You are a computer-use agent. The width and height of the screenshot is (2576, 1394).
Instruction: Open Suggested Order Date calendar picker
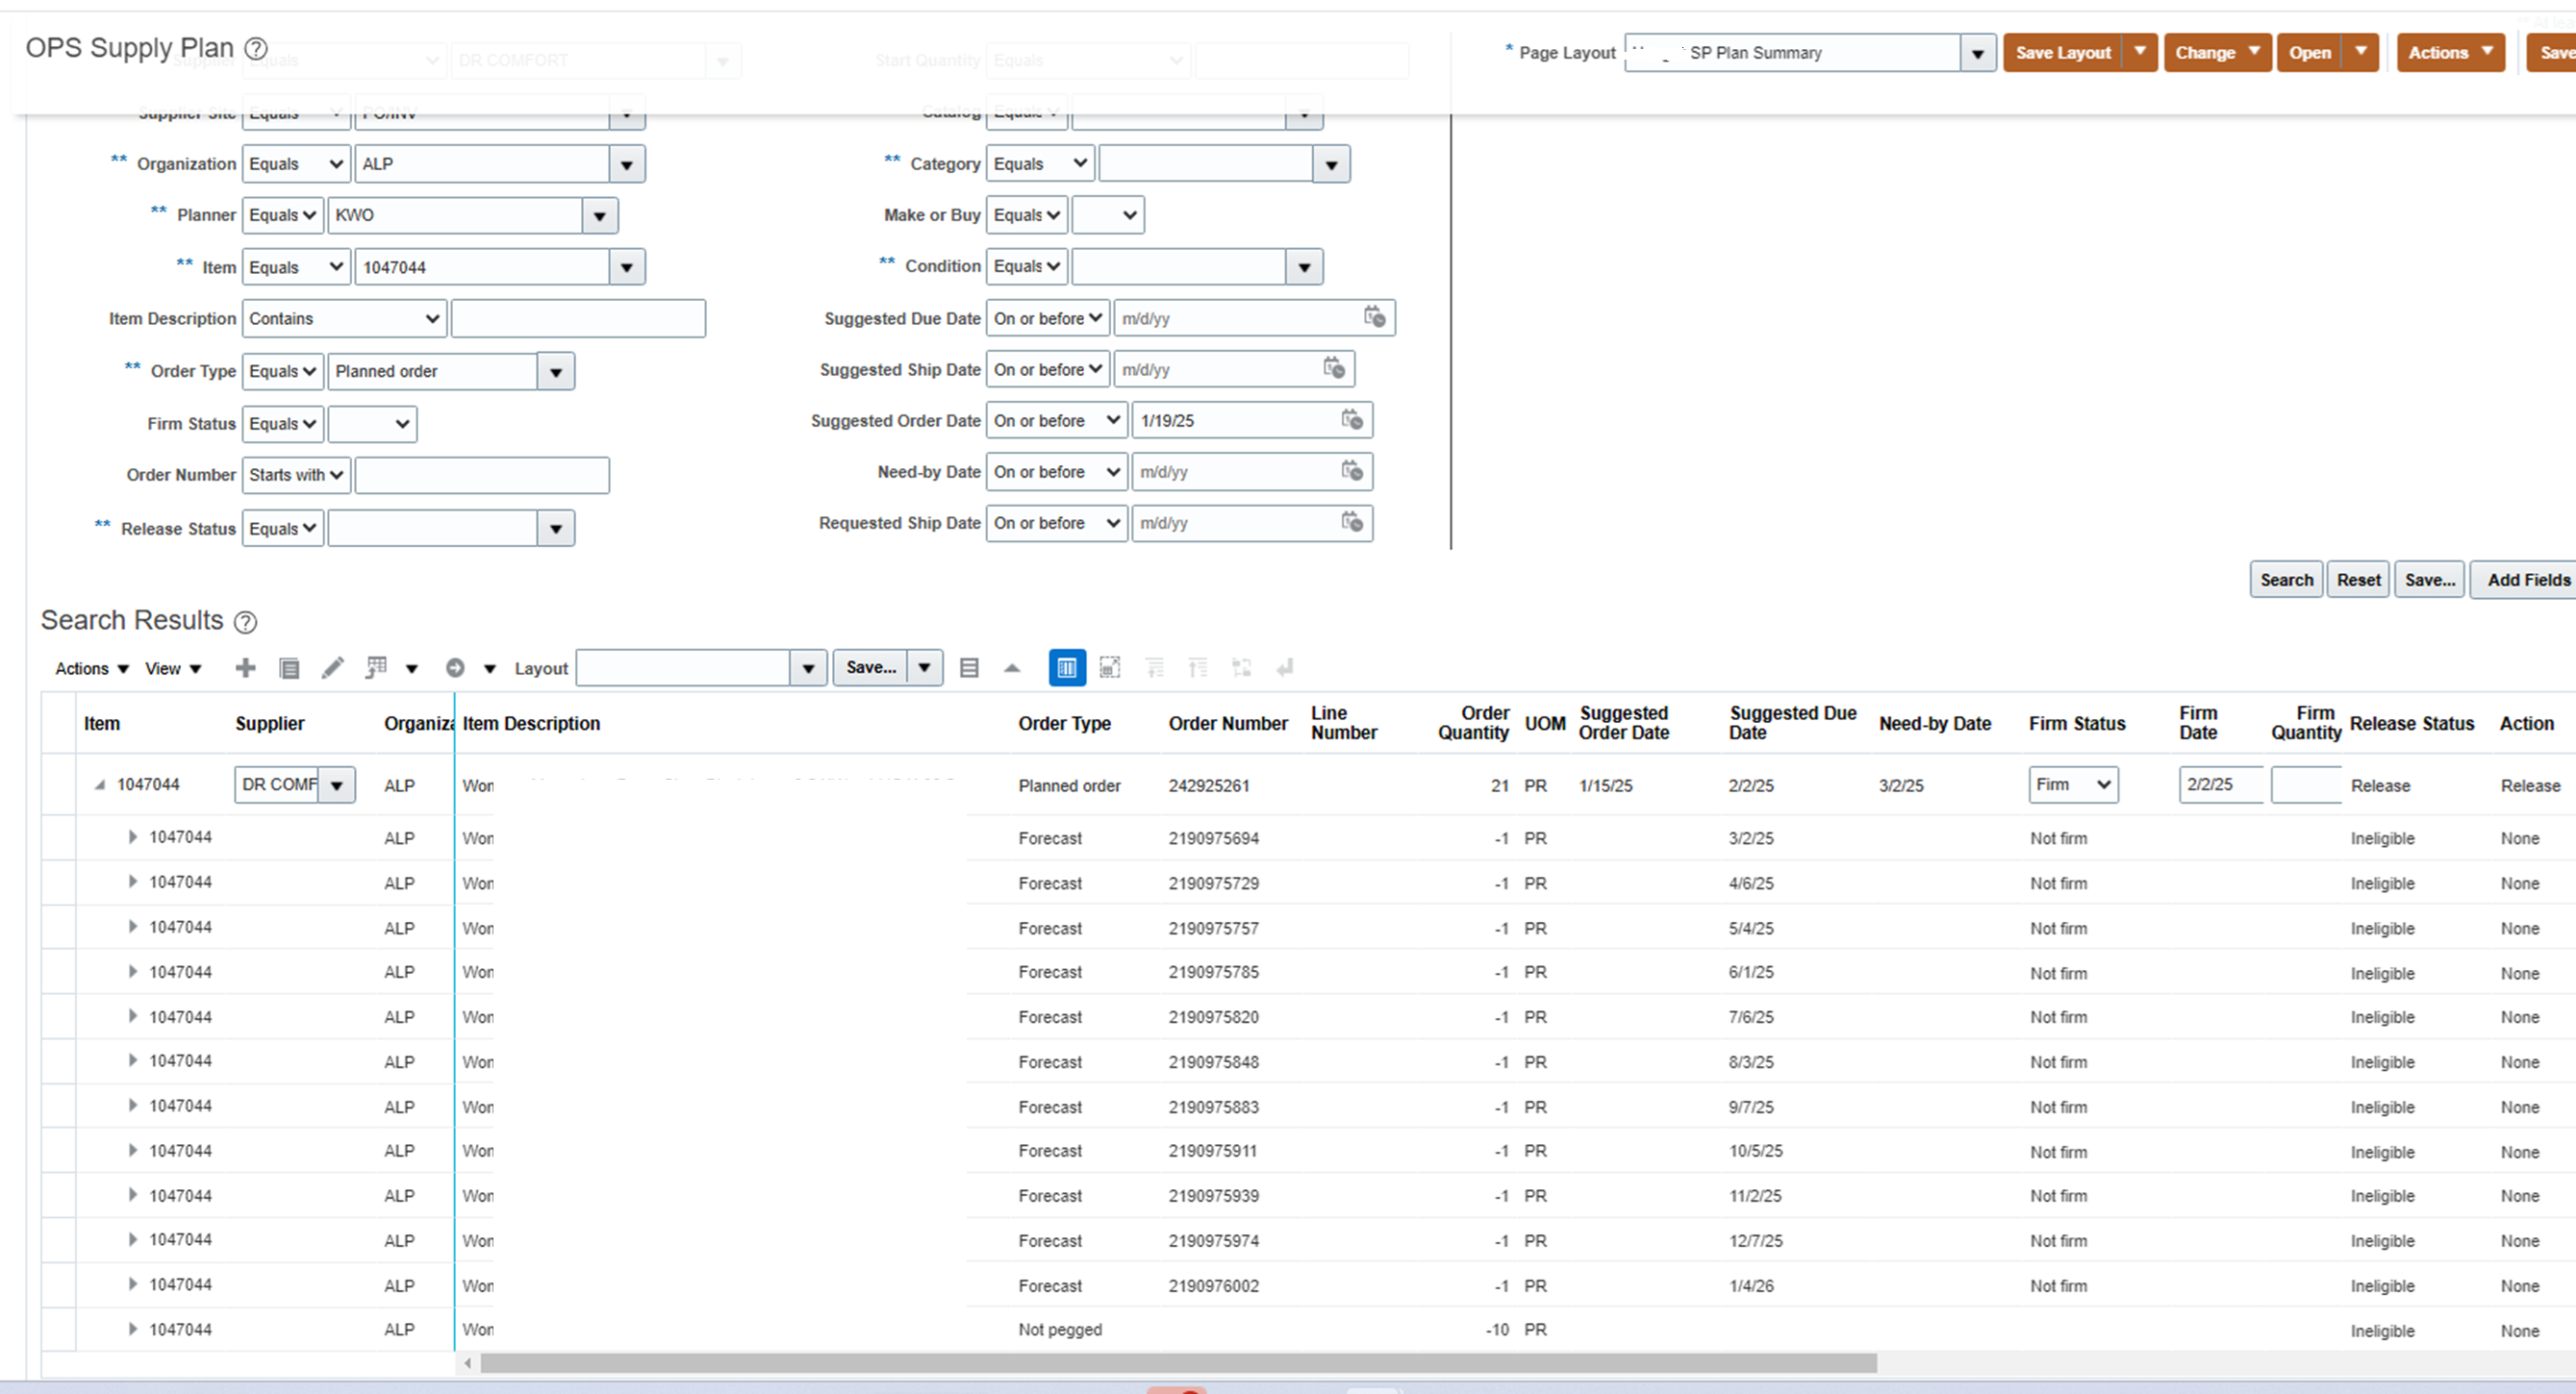pos(1352,420)
